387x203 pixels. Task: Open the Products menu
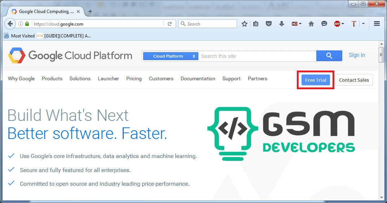click(52, 78)
